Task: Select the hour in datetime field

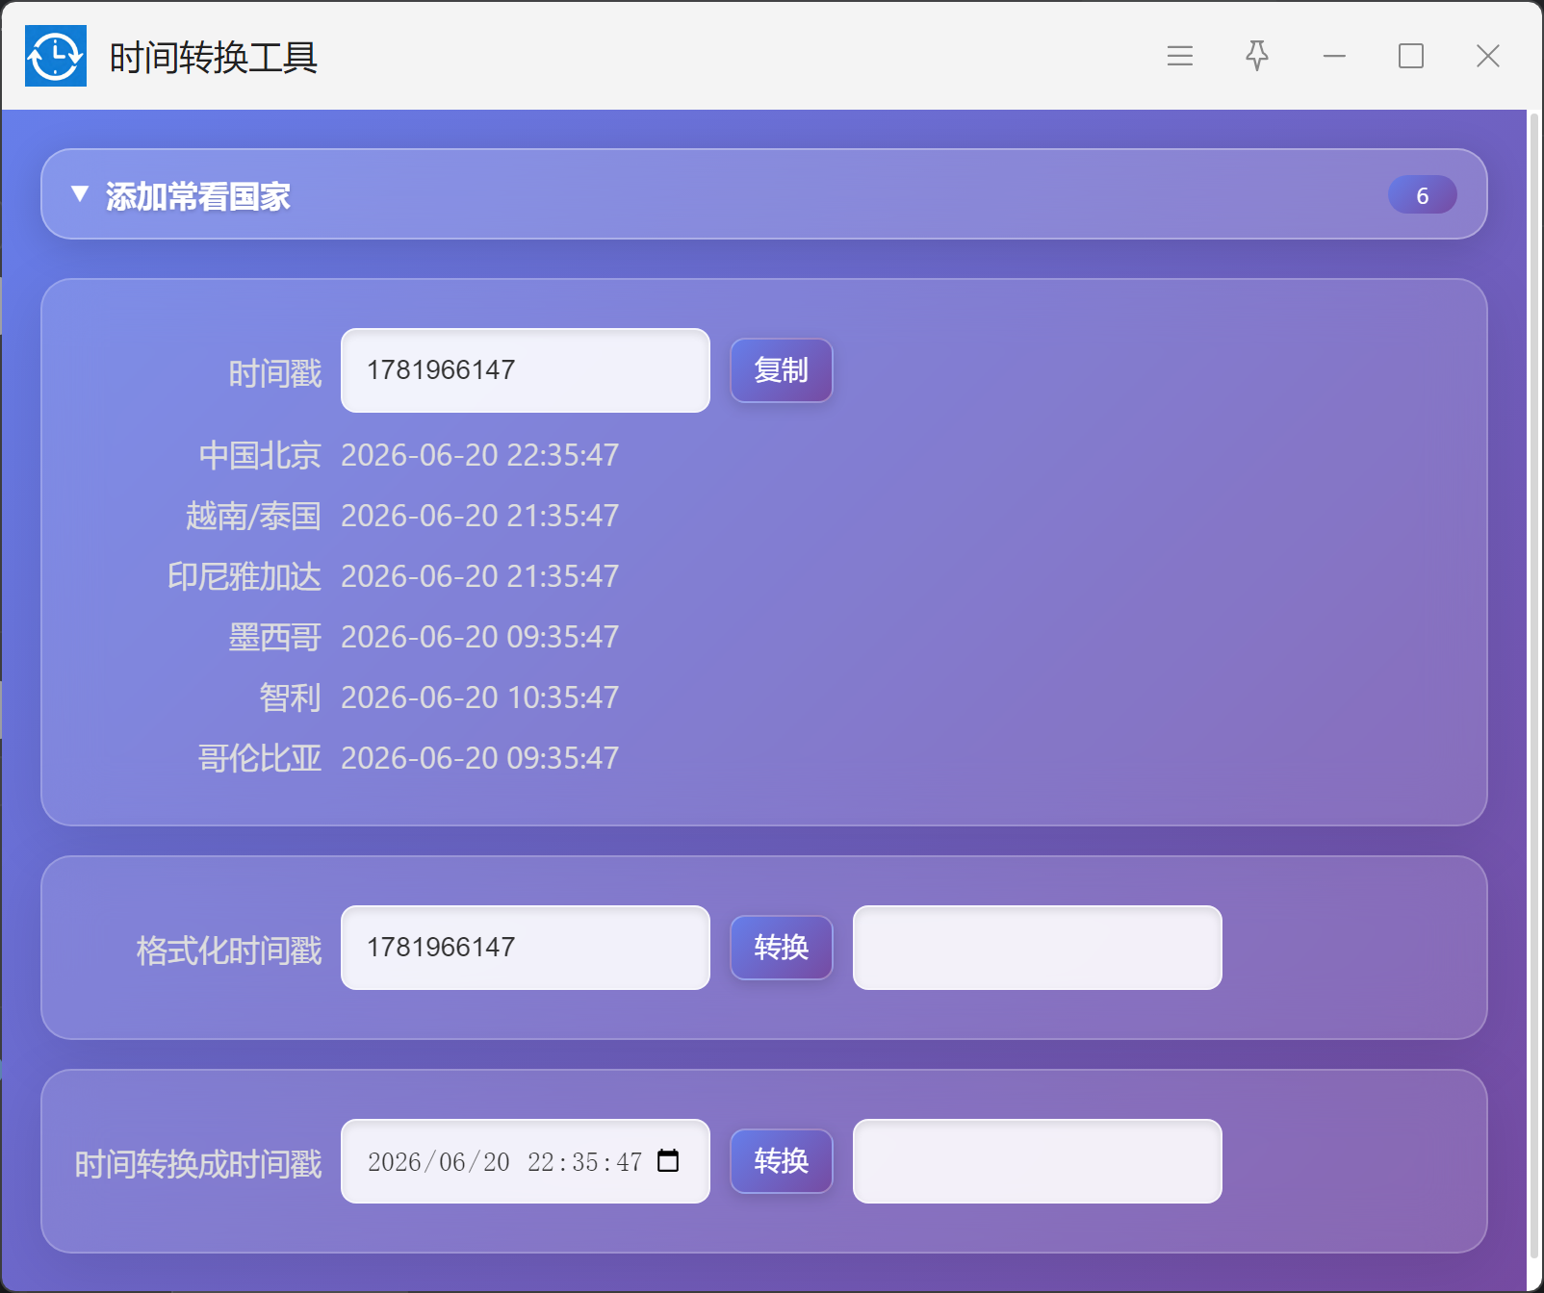Action: [540, 1162]
